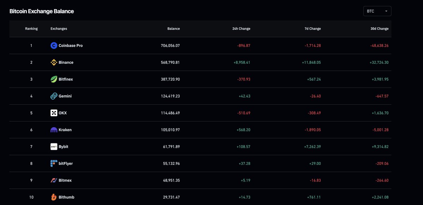
Task: Click the Bithumb logo icon
Action: [54, 197]
